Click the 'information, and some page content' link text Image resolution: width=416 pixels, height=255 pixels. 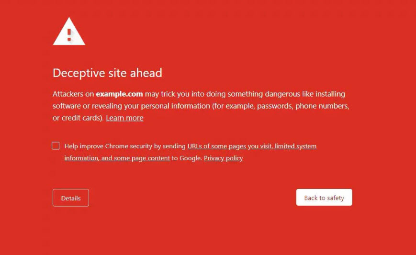[117, 158]
